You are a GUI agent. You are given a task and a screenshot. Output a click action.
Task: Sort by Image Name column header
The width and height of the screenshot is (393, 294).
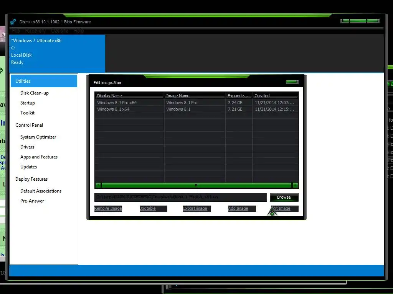pos(195,95)
